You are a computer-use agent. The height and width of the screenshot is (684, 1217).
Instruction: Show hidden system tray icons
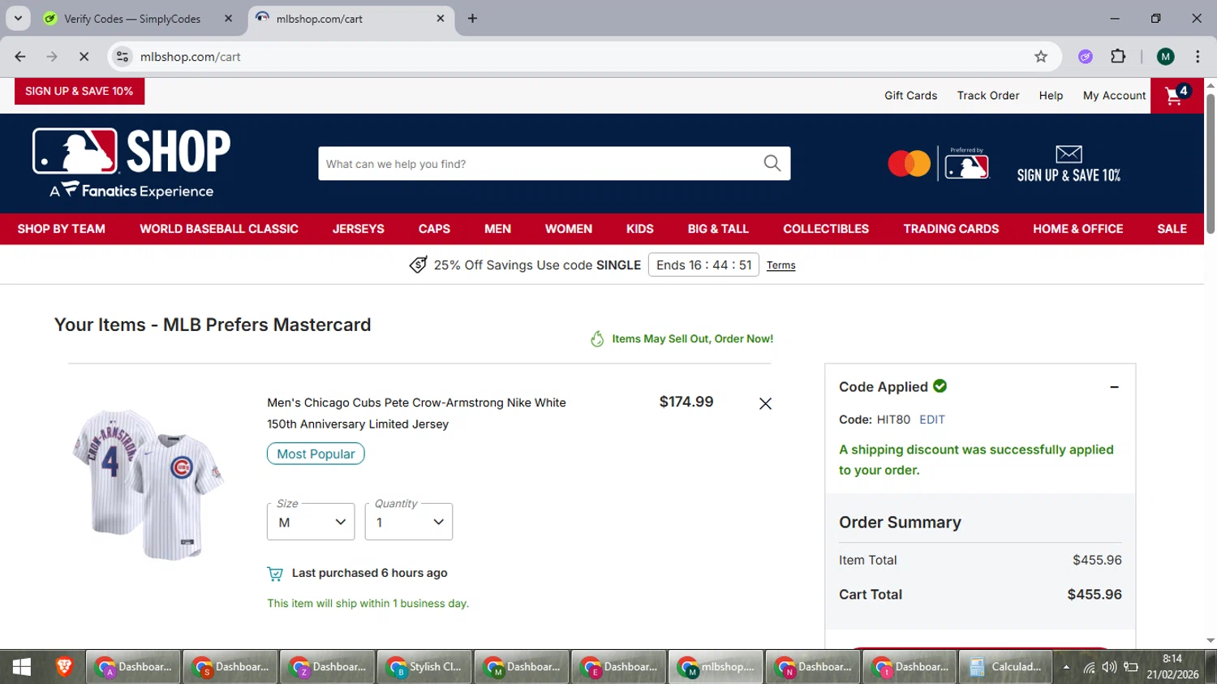coord(1066,667)
